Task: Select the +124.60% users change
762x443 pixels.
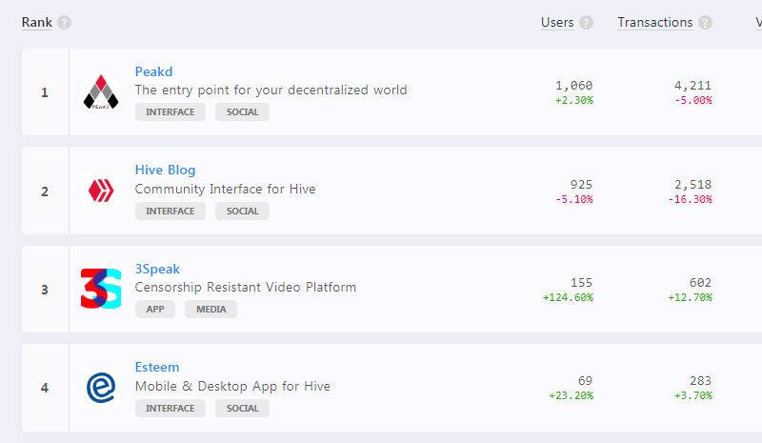Action: [568, 297]
